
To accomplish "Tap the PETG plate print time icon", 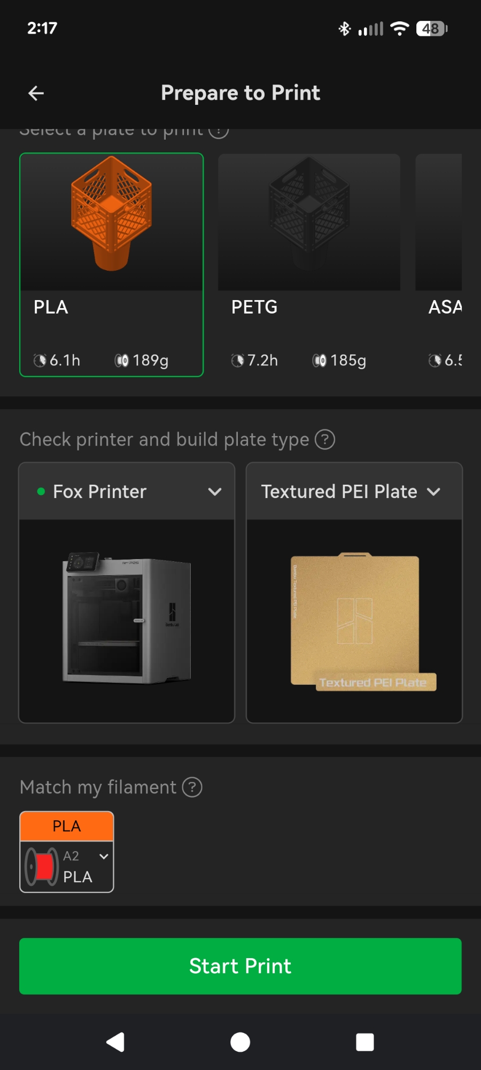I will click(x=237, y=361).
